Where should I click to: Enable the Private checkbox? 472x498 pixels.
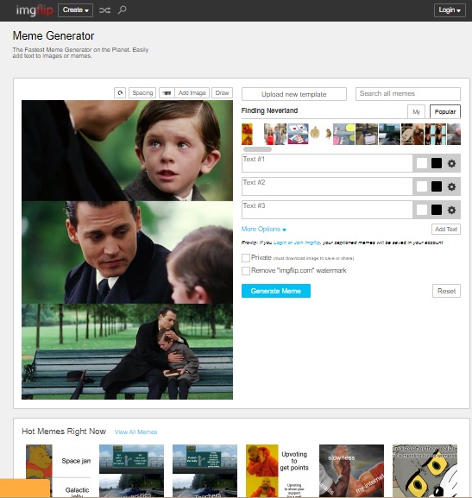coord(246,258)
